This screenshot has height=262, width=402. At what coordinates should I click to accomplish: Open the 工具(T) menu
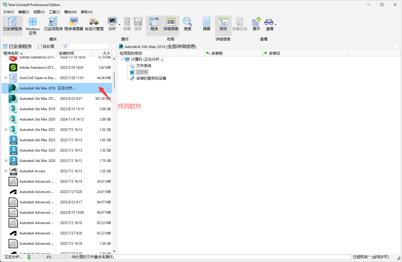pyautogui.click(x=54, y=12)
